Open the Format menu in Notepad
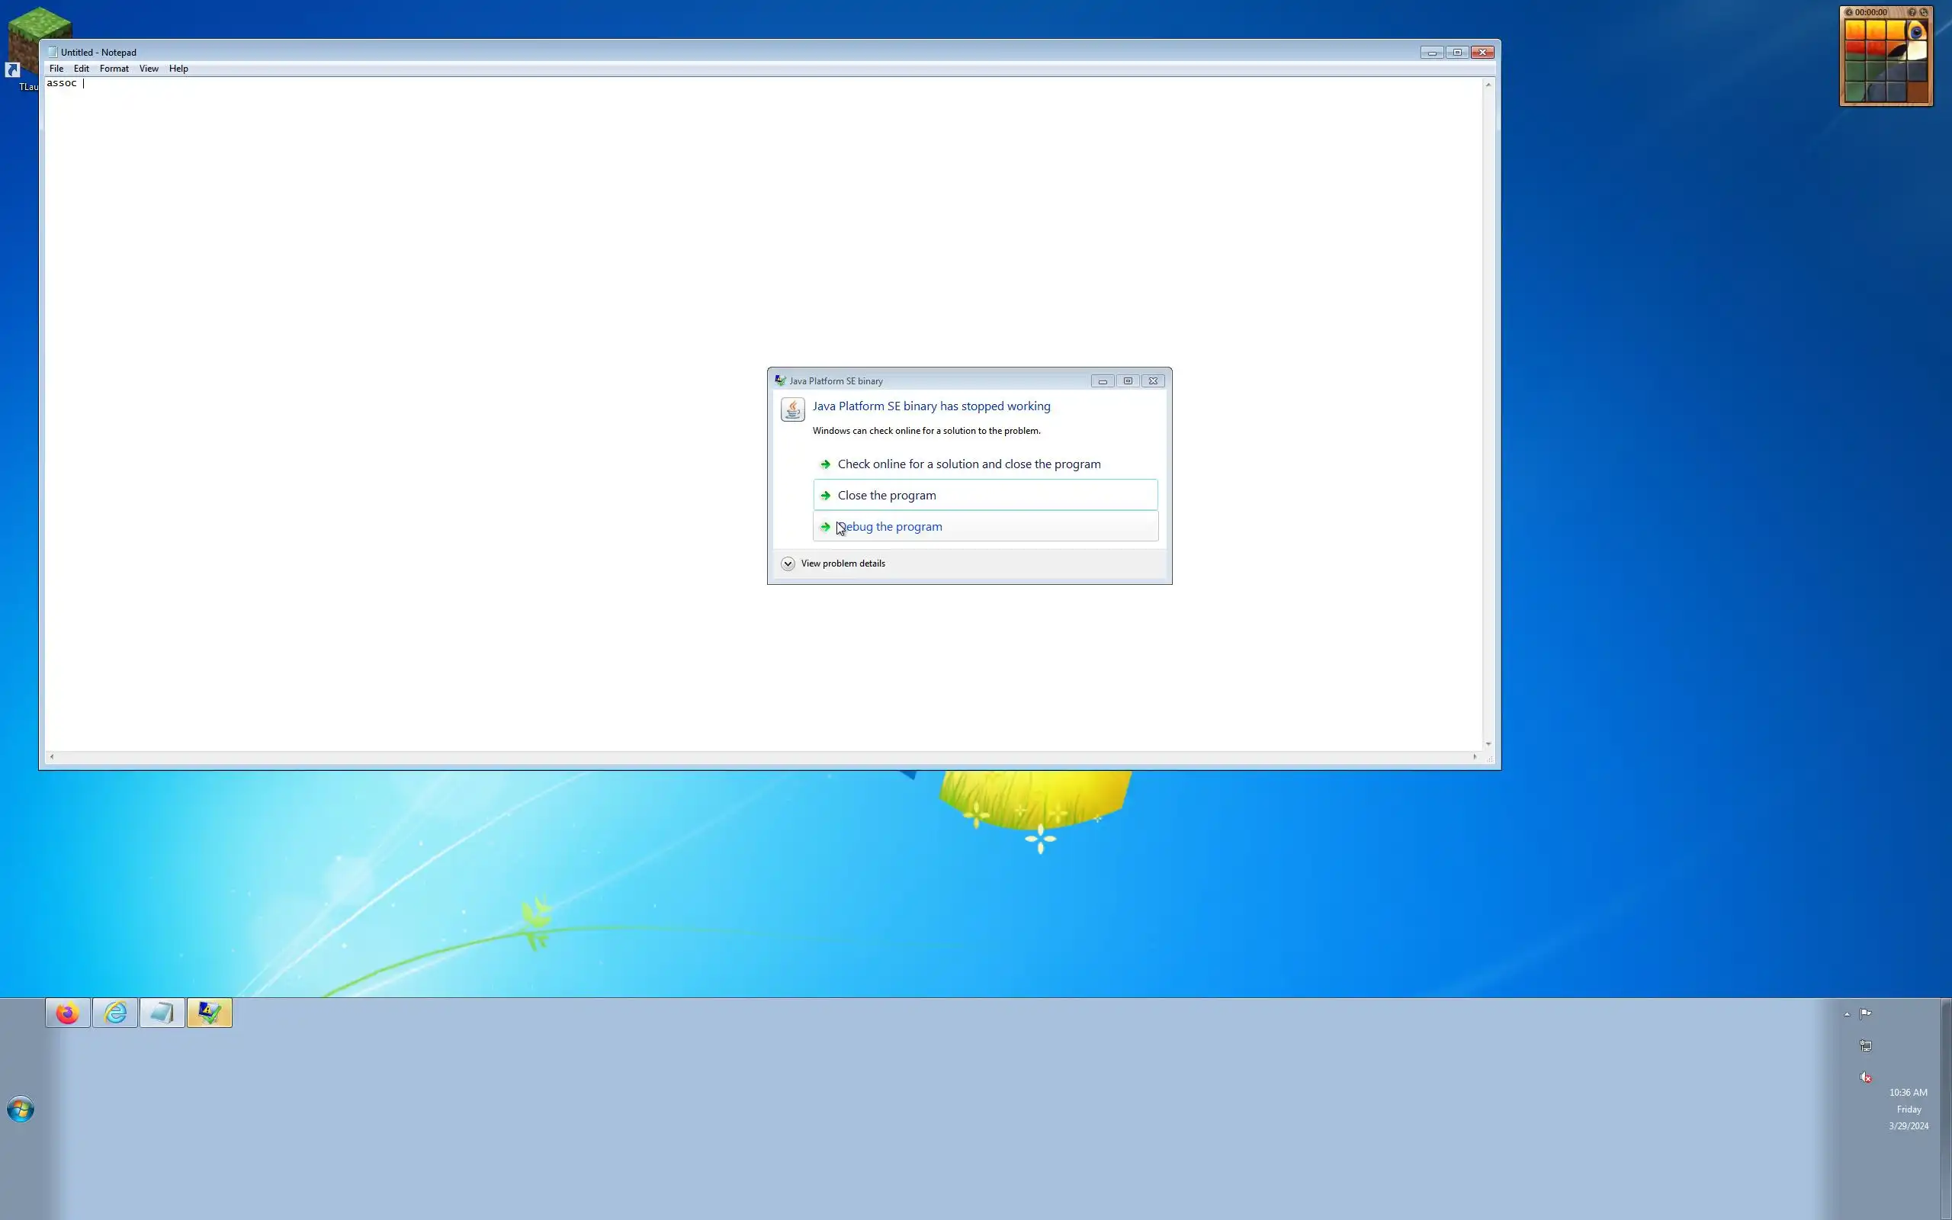1952x1220 pixels. pyautogui.click(x=114, y=69)
